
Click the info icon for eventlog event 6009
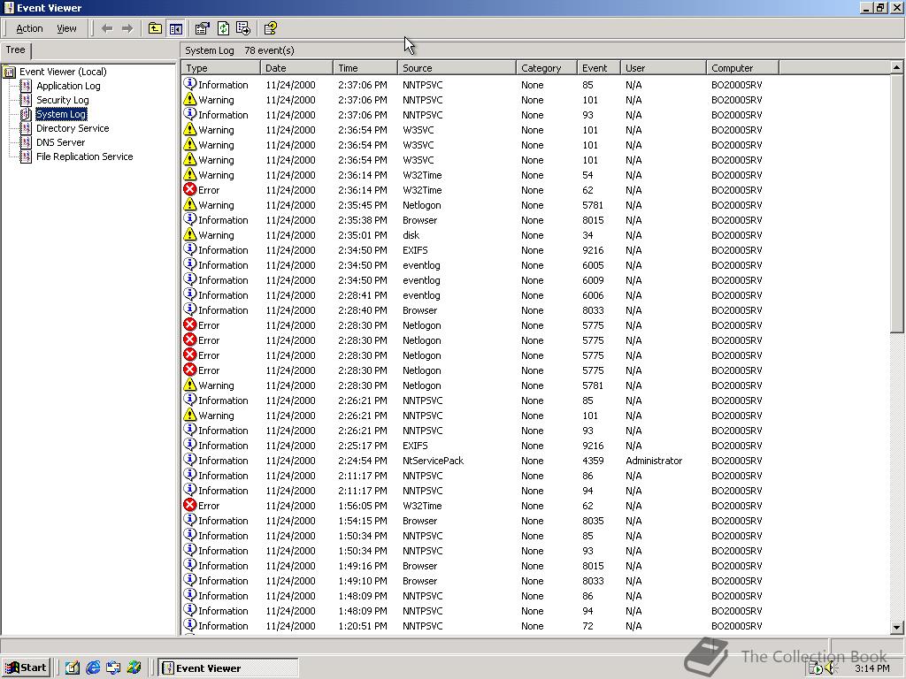[x=189, y=279]
